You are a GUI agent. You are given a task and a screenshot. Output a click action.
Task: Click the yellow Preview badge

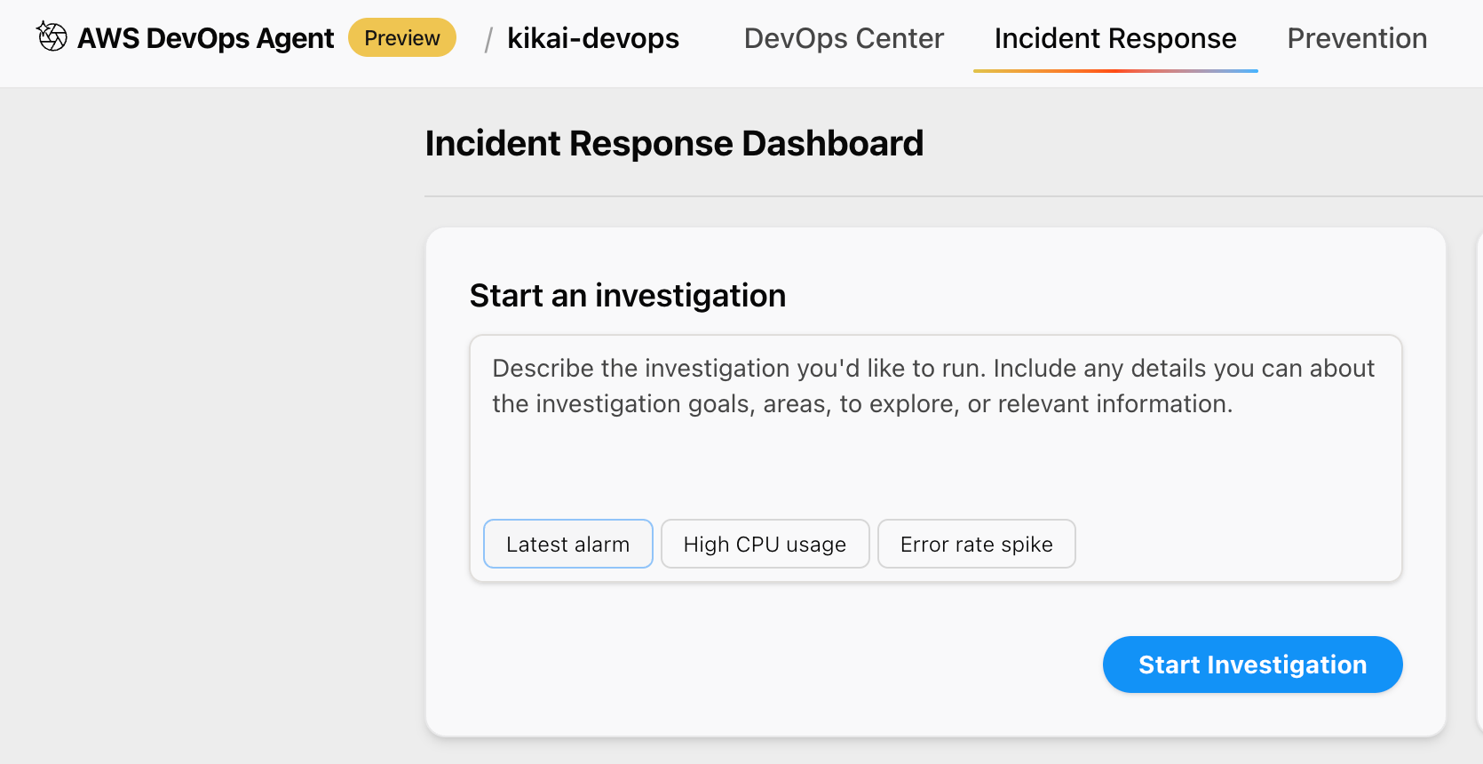tap(401, 38)
